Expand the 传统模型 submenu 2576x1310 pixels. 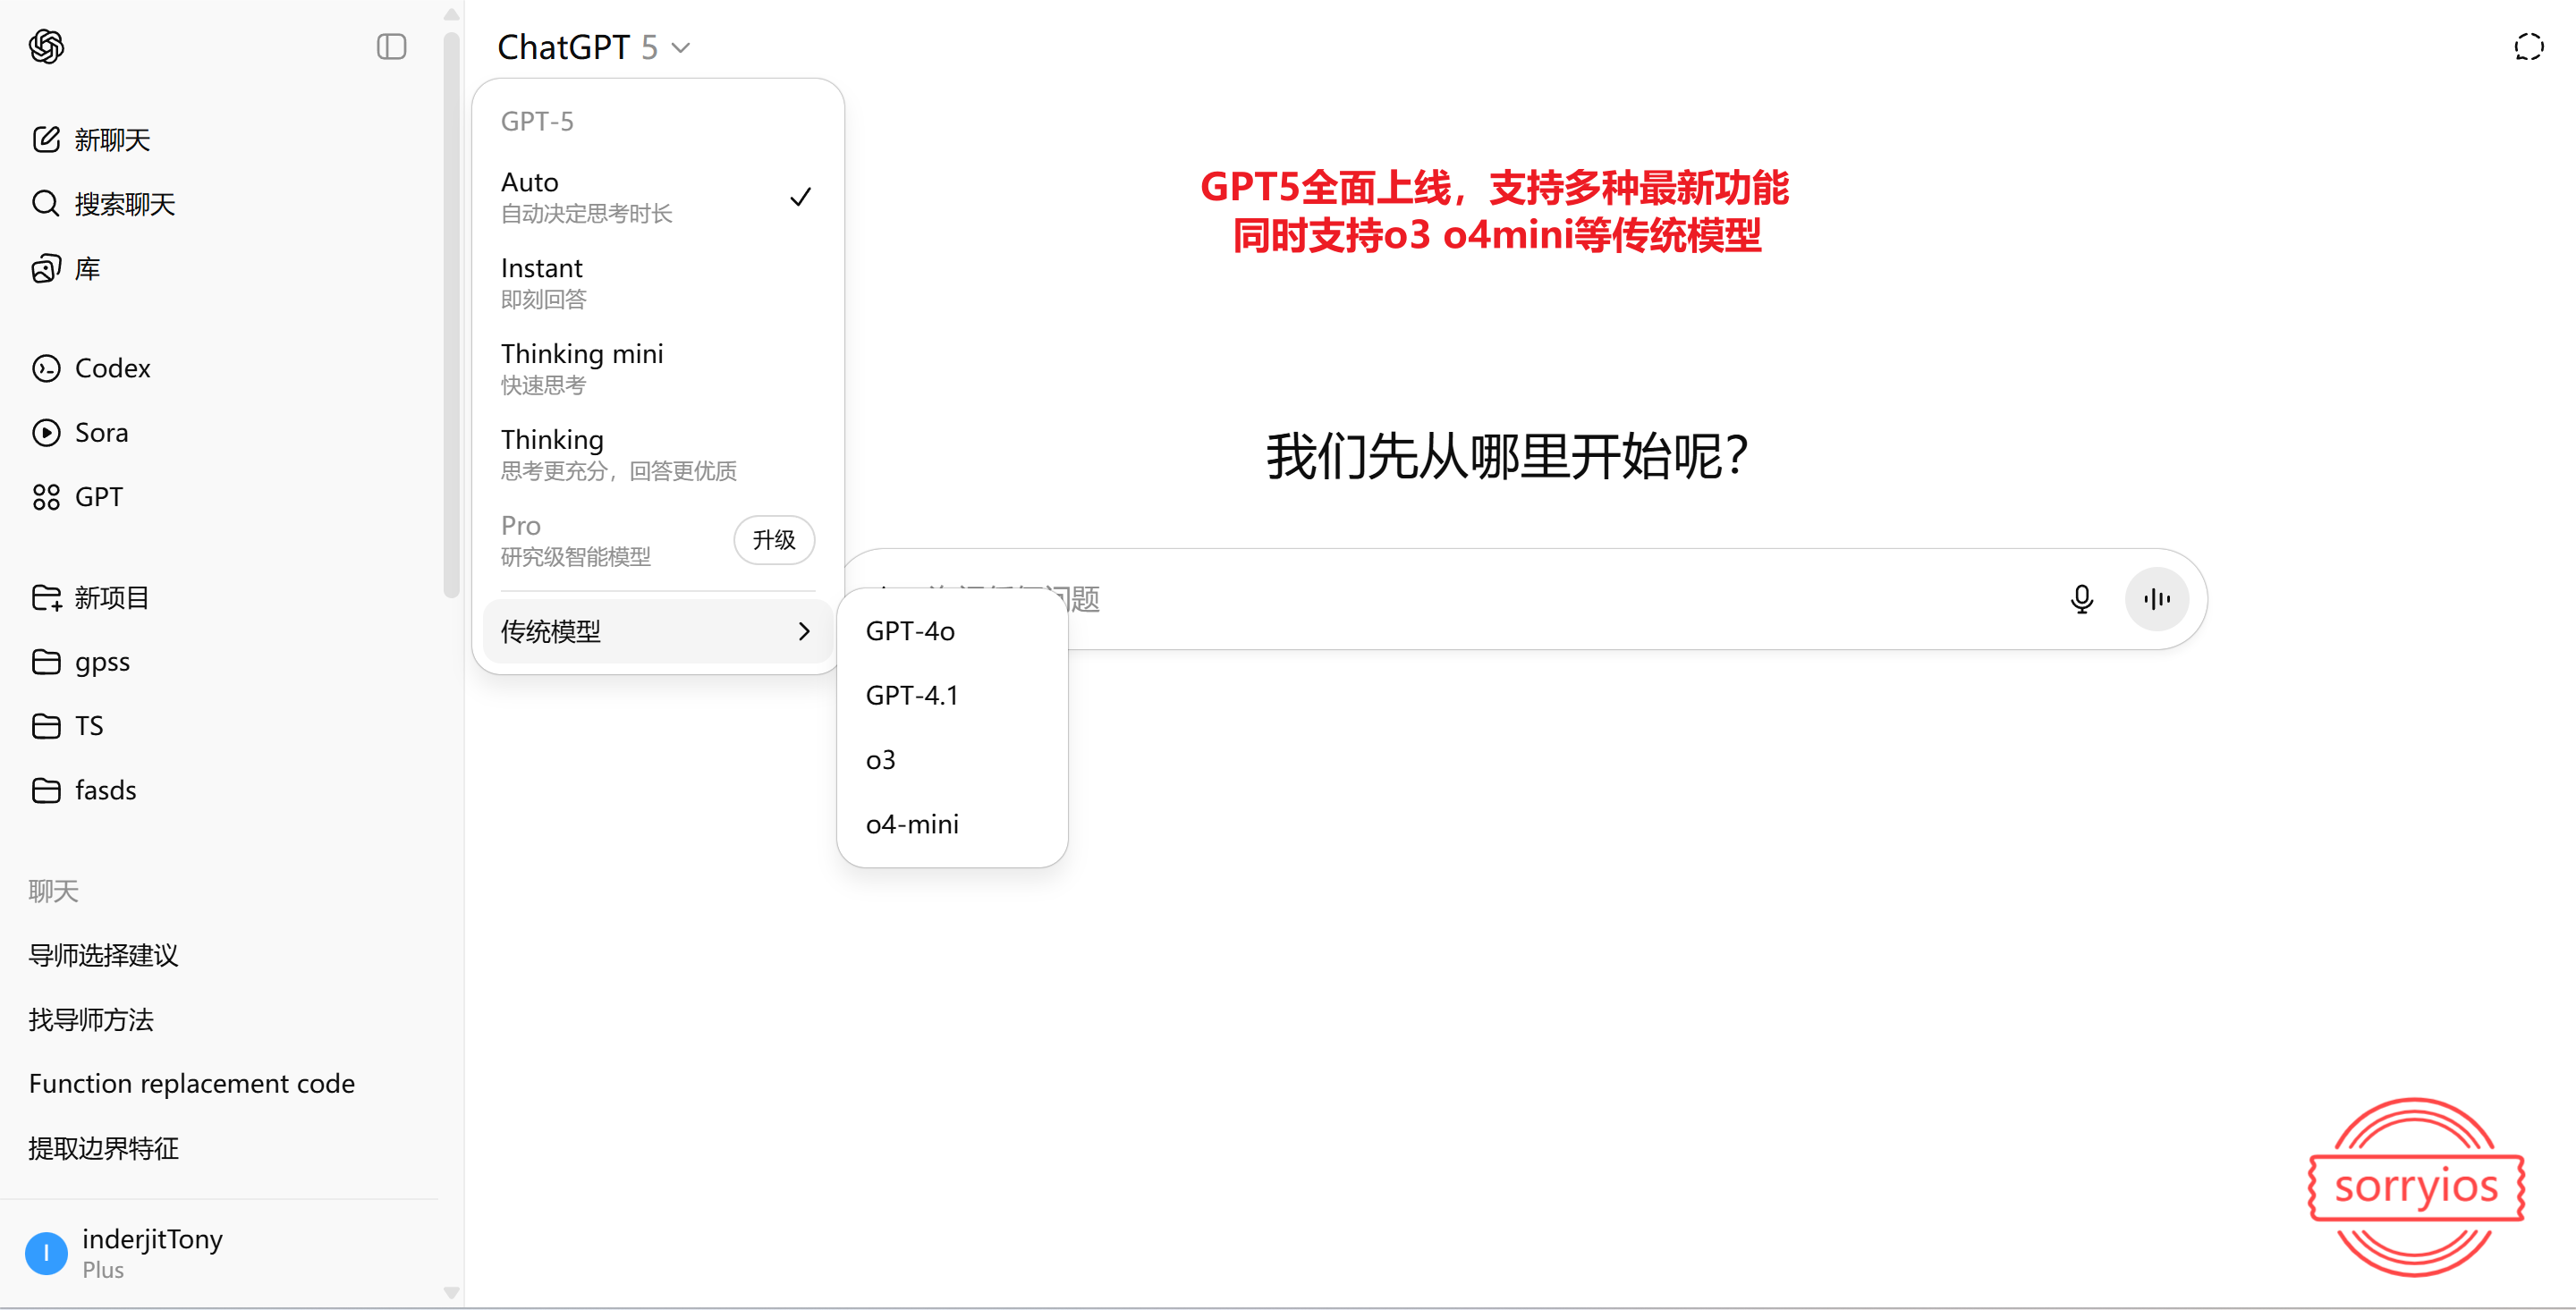point(657,631)
